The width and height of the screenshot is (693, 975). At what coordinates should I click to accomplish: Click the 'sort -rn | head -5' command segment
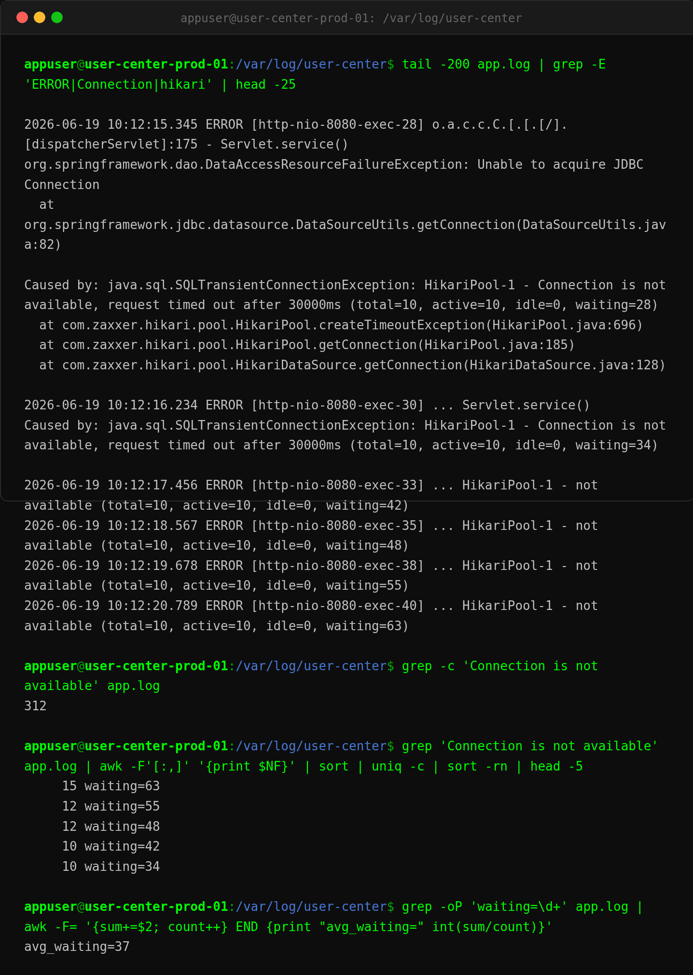(515, 767)
